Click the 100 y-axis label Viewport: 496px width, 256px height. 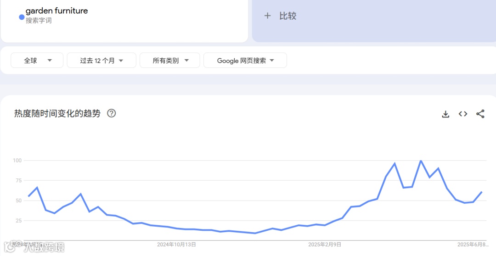click(x=17, y=161)
